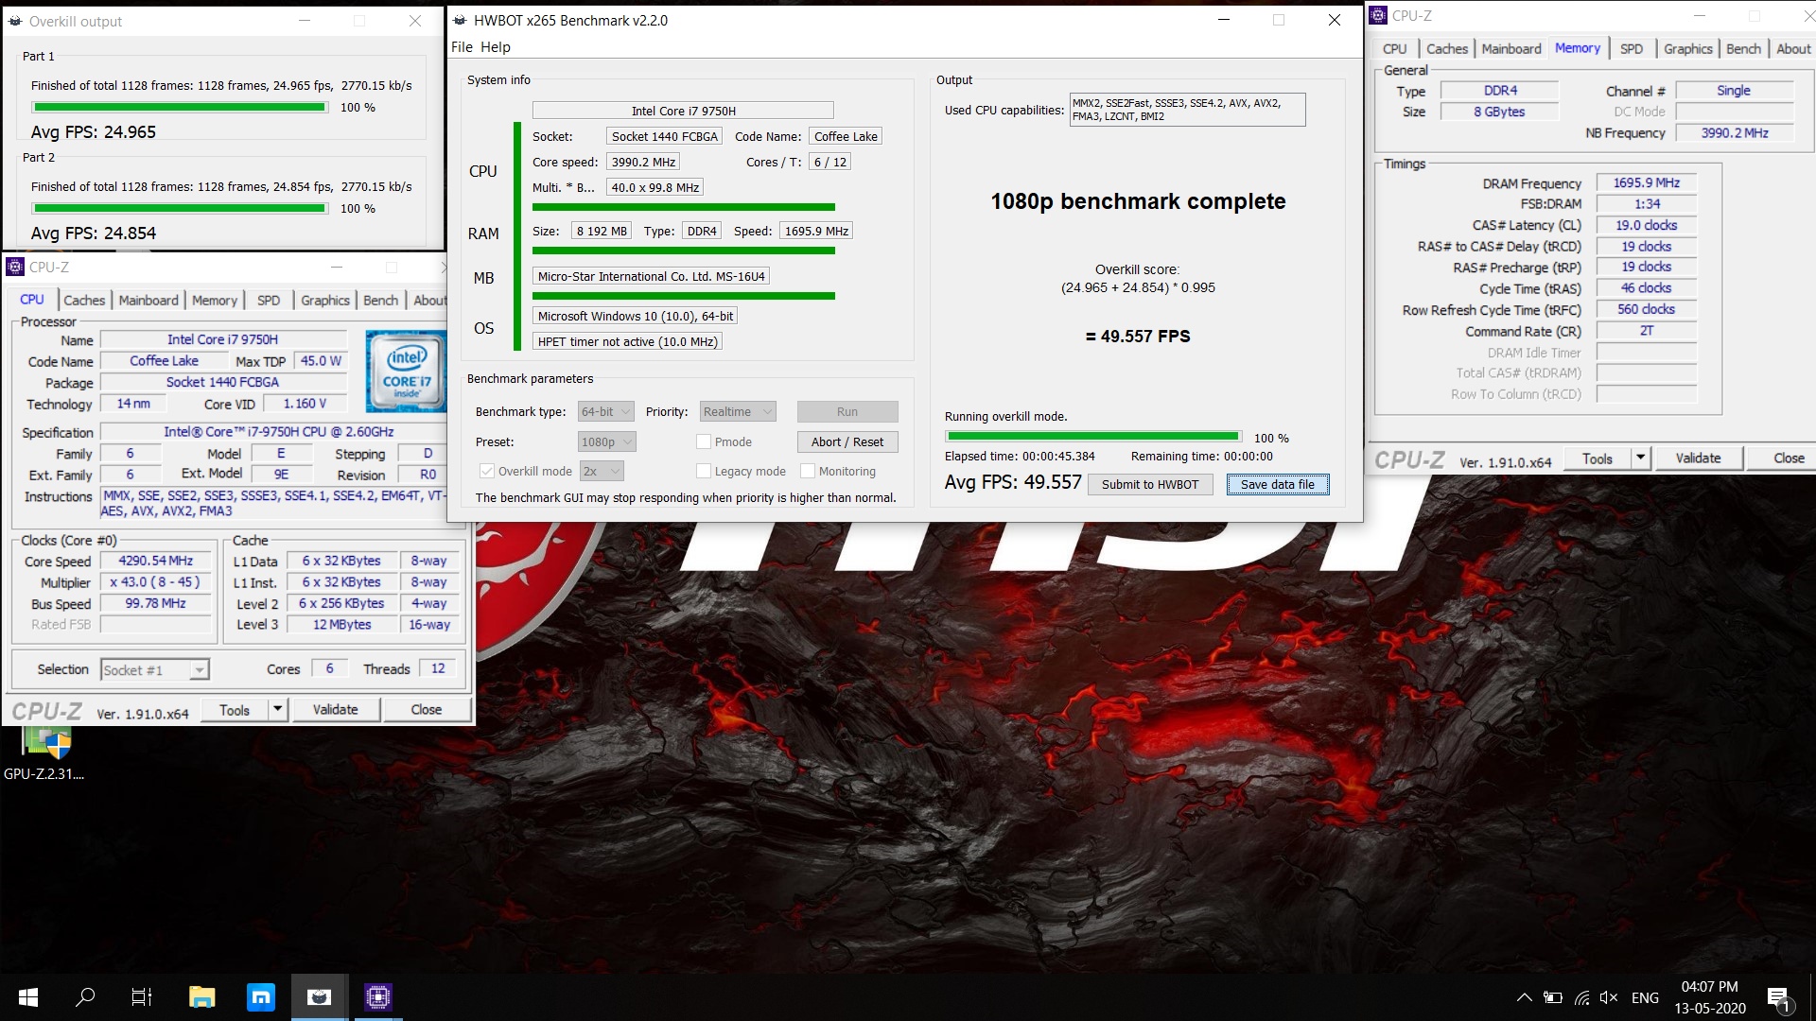1816x1021 pixels.
Task: Click Part 1 progress bar in Overkill output
Action: [180, 107]
